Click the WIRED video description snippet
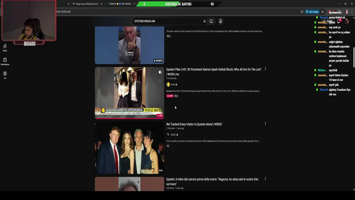355x200 pixels. tap(213, 141)
